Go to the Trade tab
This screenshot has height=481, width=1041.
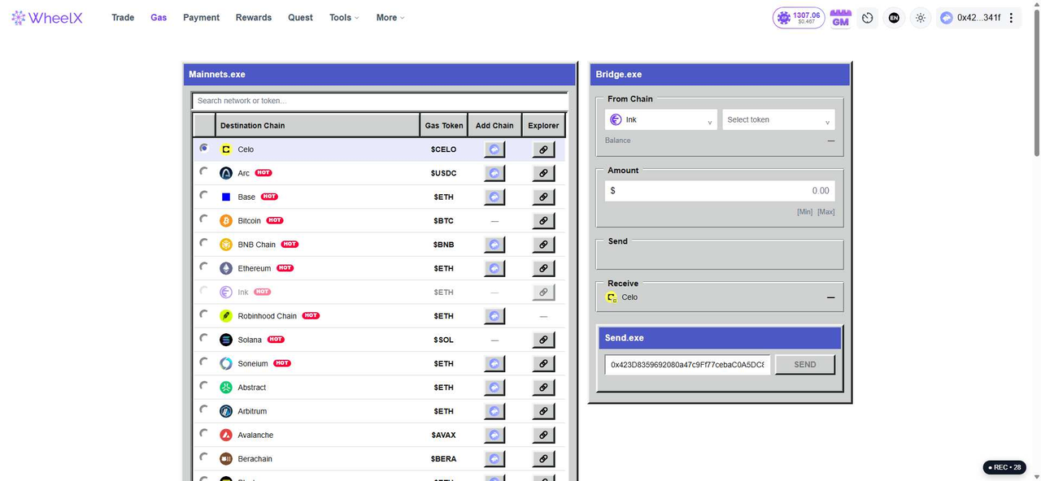tap(123, 18)
